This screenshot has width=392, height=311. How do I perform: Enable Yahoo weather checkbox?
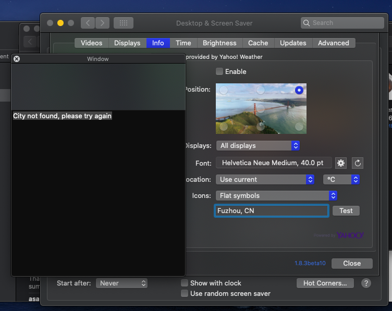219,71
